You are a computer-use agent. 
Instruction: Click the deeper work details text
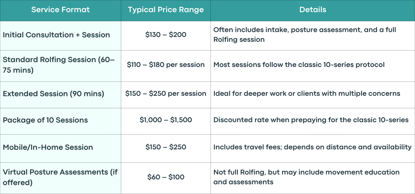click(x=307, y=94)
